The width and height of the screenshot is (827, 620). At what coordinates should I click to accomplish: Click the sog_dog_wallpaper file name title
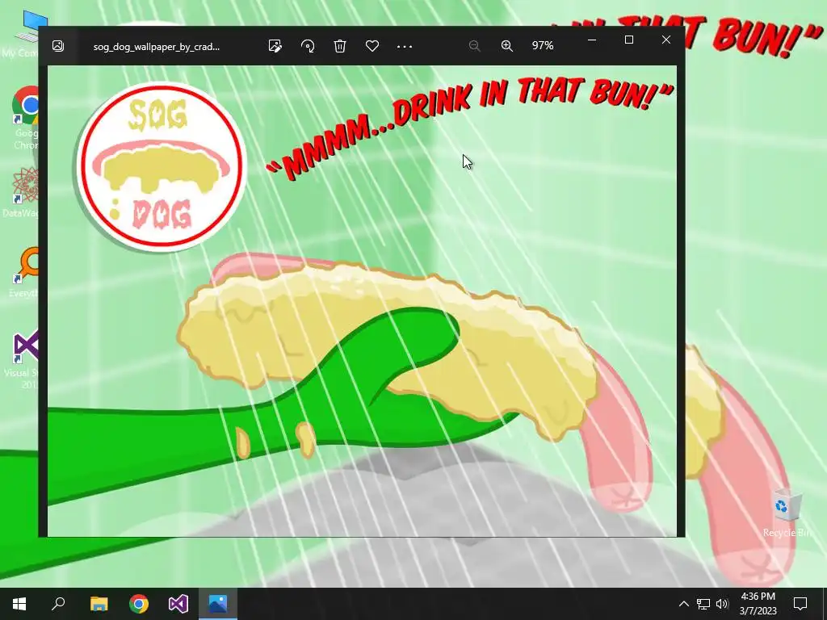click(x=157, y=46)
